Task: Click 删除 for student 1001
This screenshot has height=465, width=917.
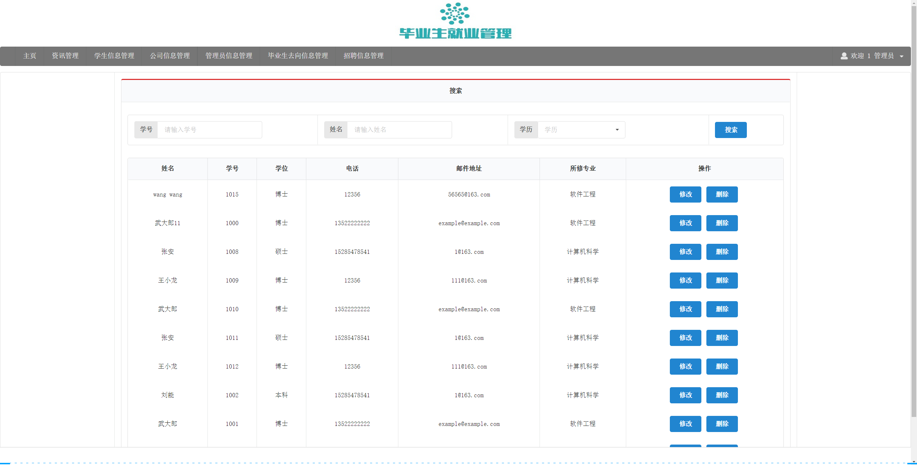Action: 722,424
